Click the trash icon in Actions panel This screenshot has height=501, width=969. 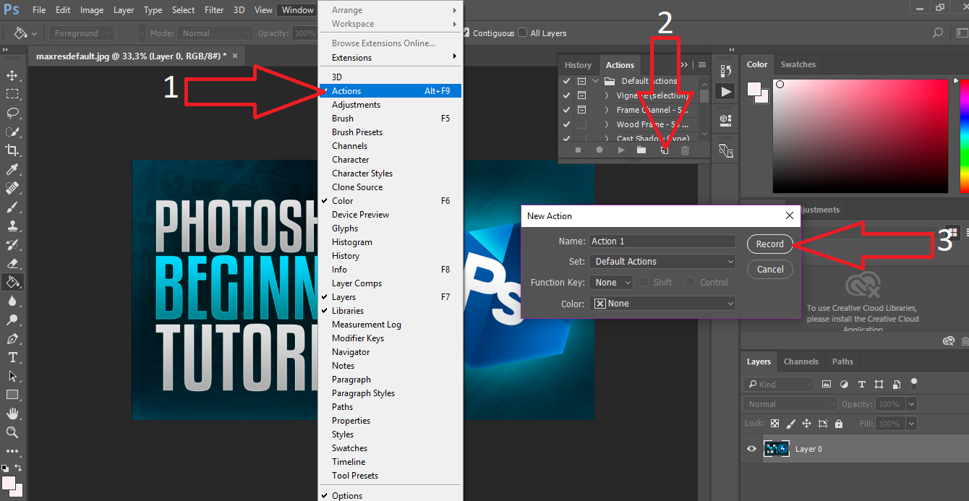pyautogui.click(x=686, y=150)
